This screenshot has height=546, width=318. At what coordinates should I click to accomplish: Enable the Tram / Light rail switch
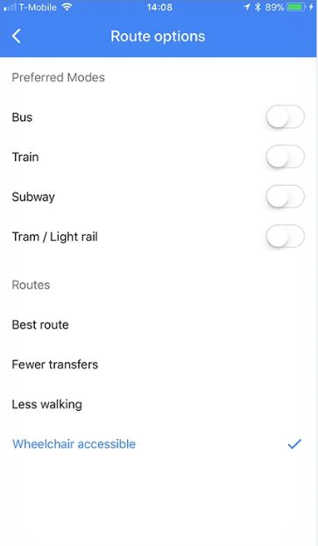tap(286, 237)
